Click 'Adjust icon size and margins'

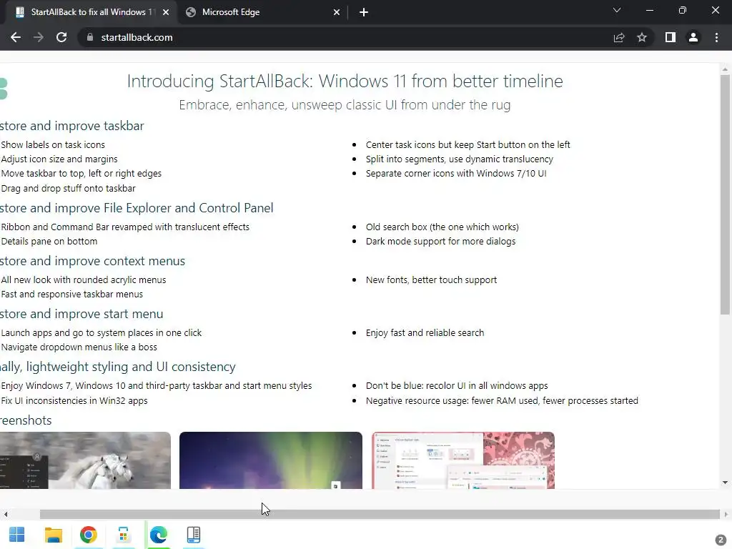[59, 159]
